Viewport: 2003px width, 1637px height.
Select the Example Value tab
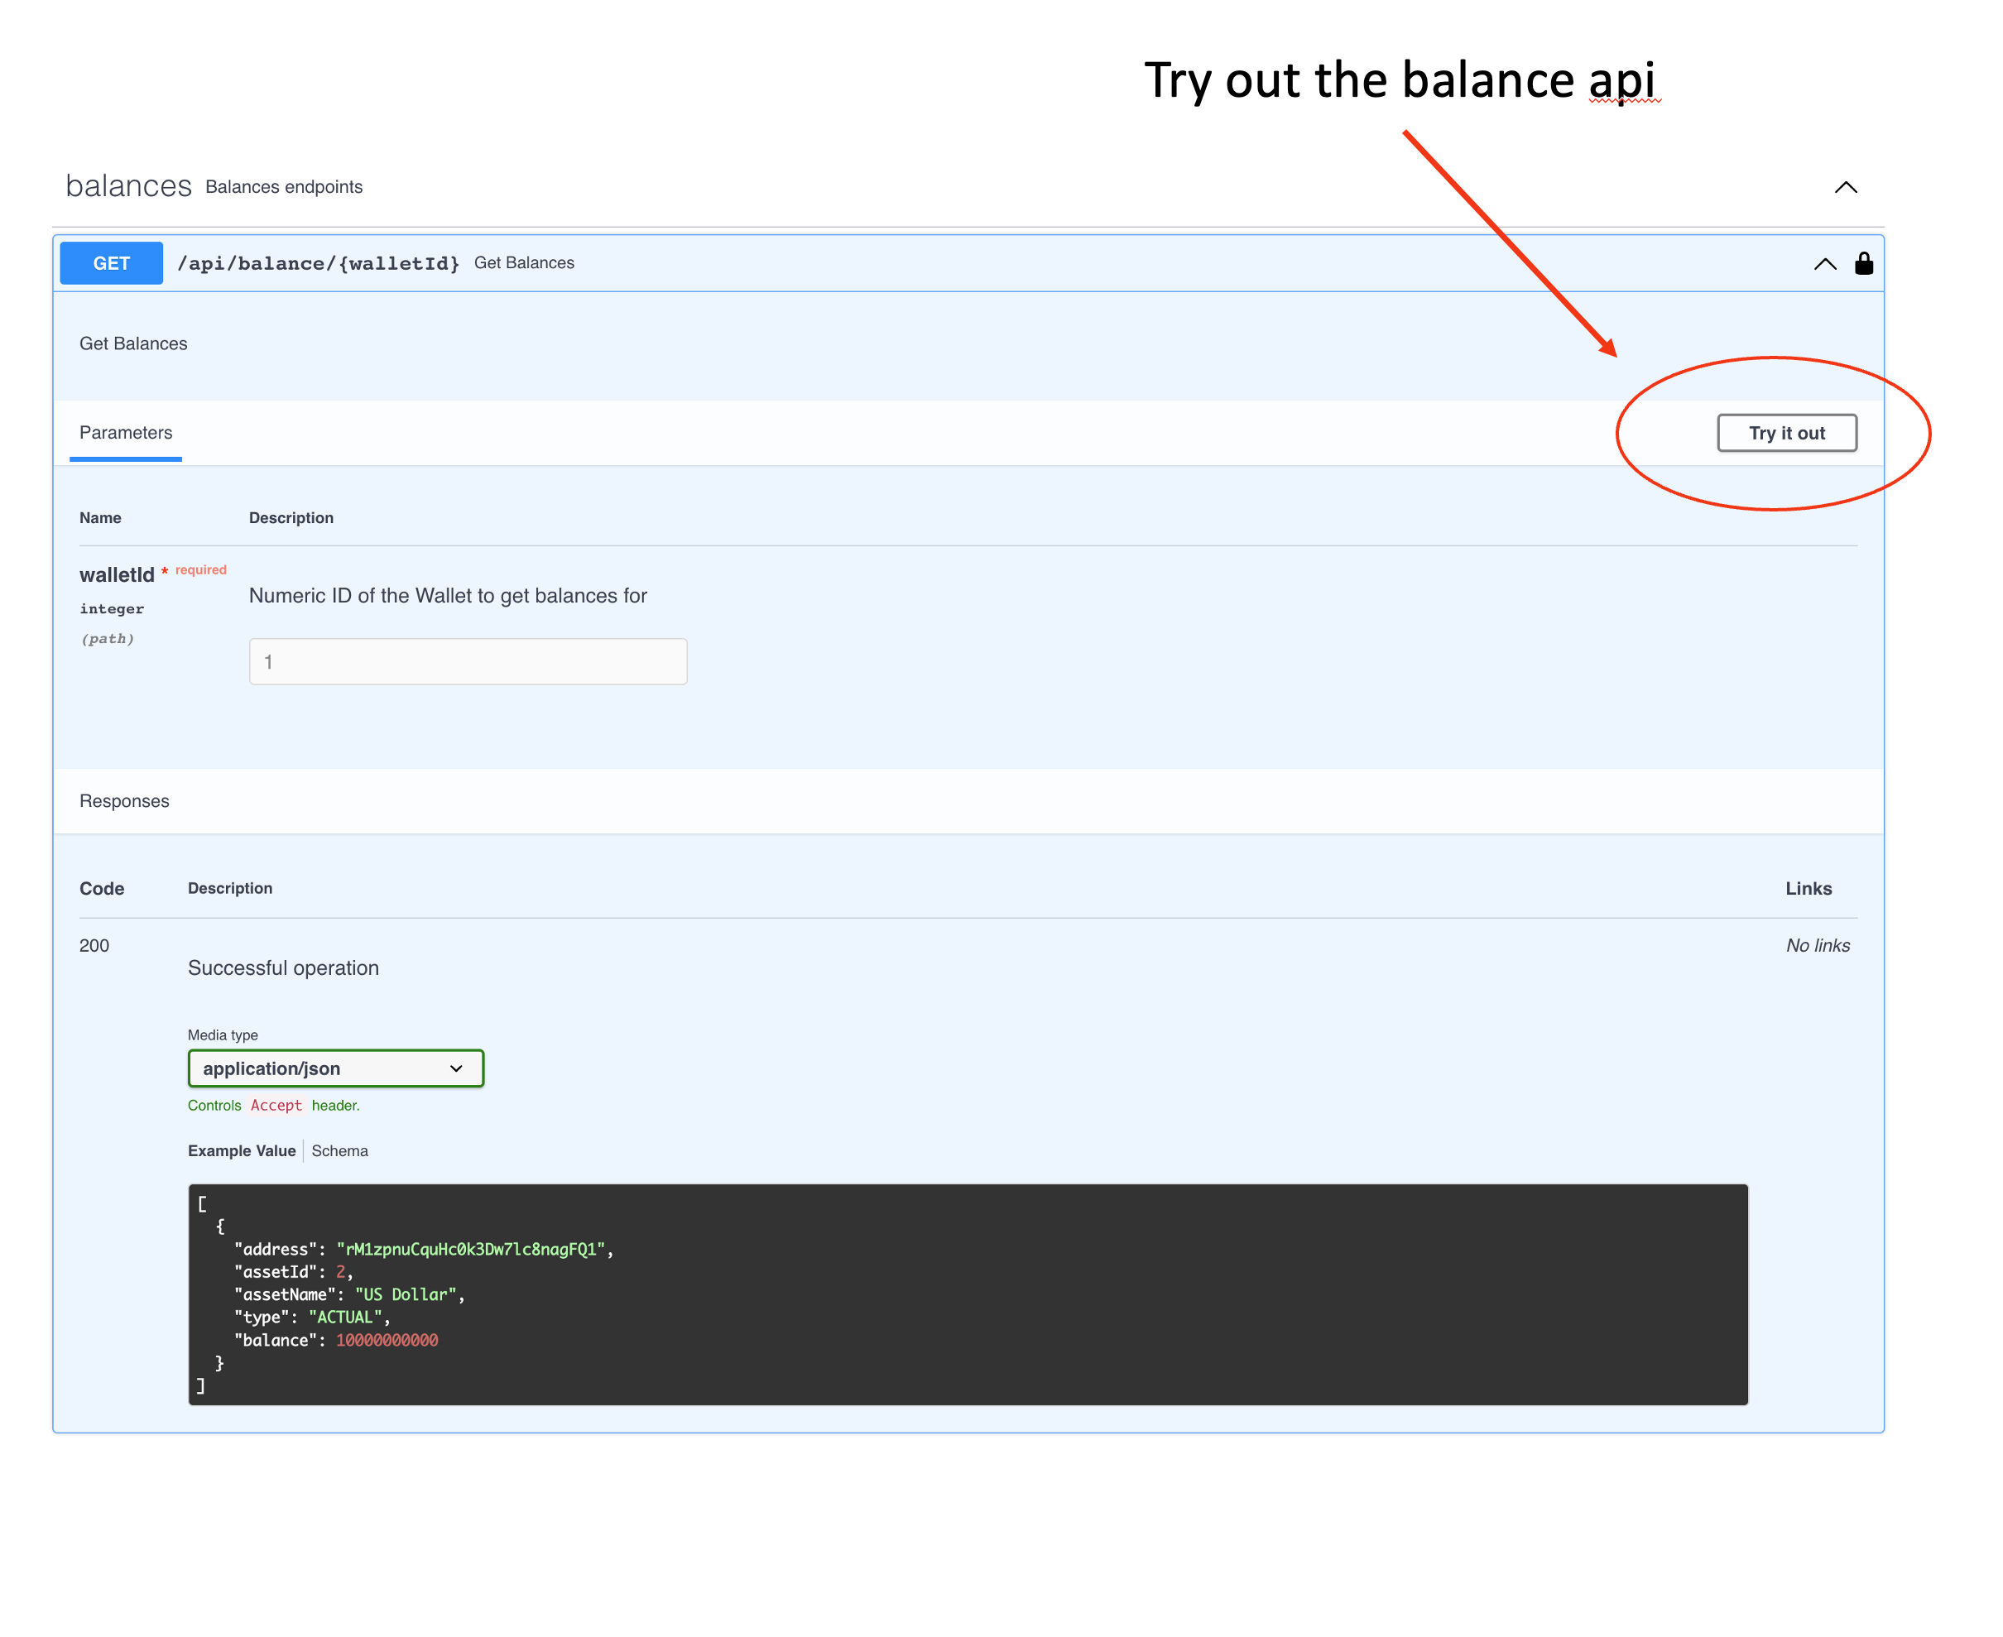[x=242, y=1150]
